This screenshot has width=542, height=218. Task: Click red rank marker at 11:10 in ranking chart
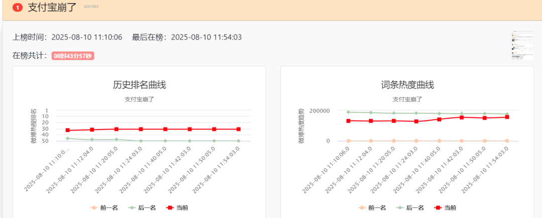68,130
